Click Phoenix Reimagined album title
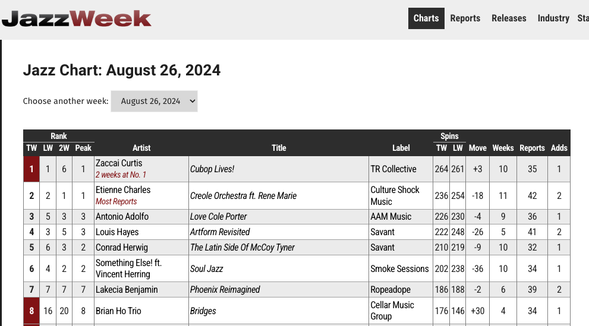This screenshot has width=589, height=326. point(225,290)
